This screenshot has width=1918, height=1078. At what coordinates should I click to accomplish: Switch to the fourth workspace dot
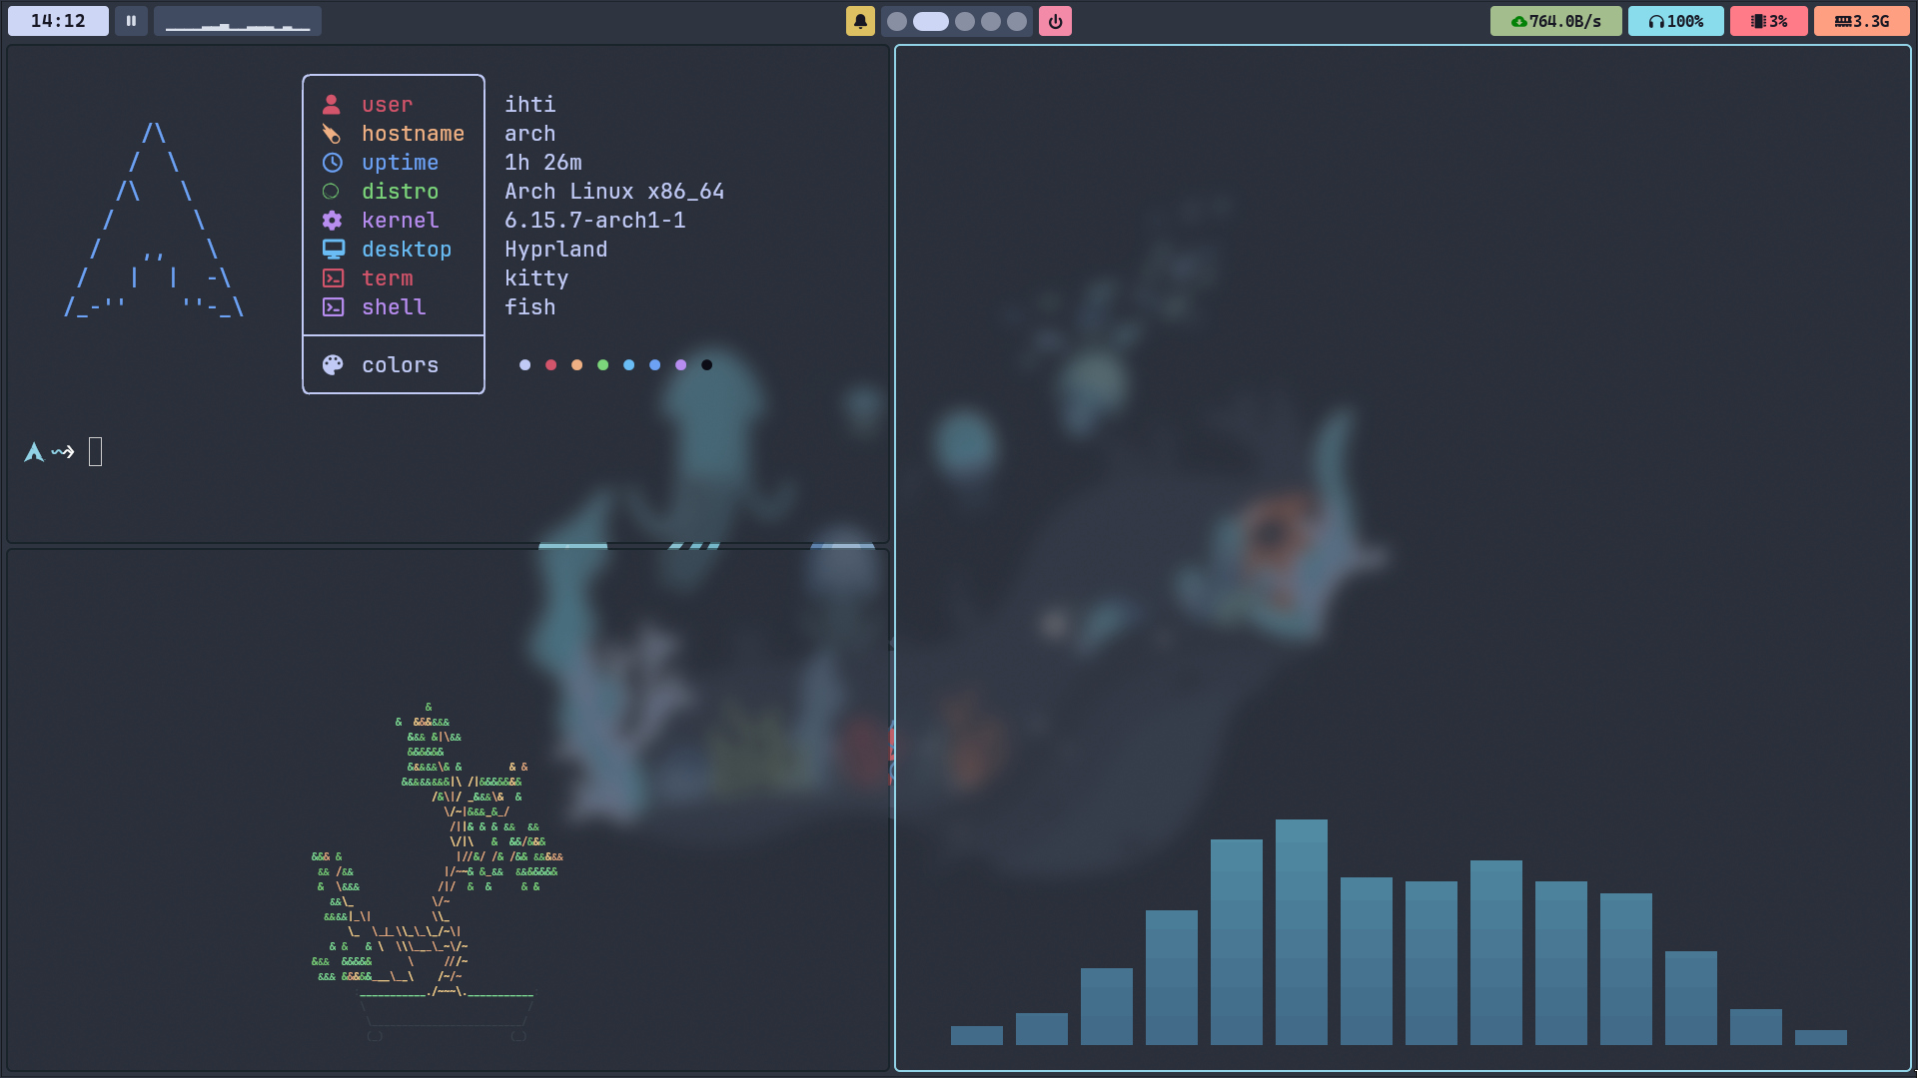tap(991, 21)
